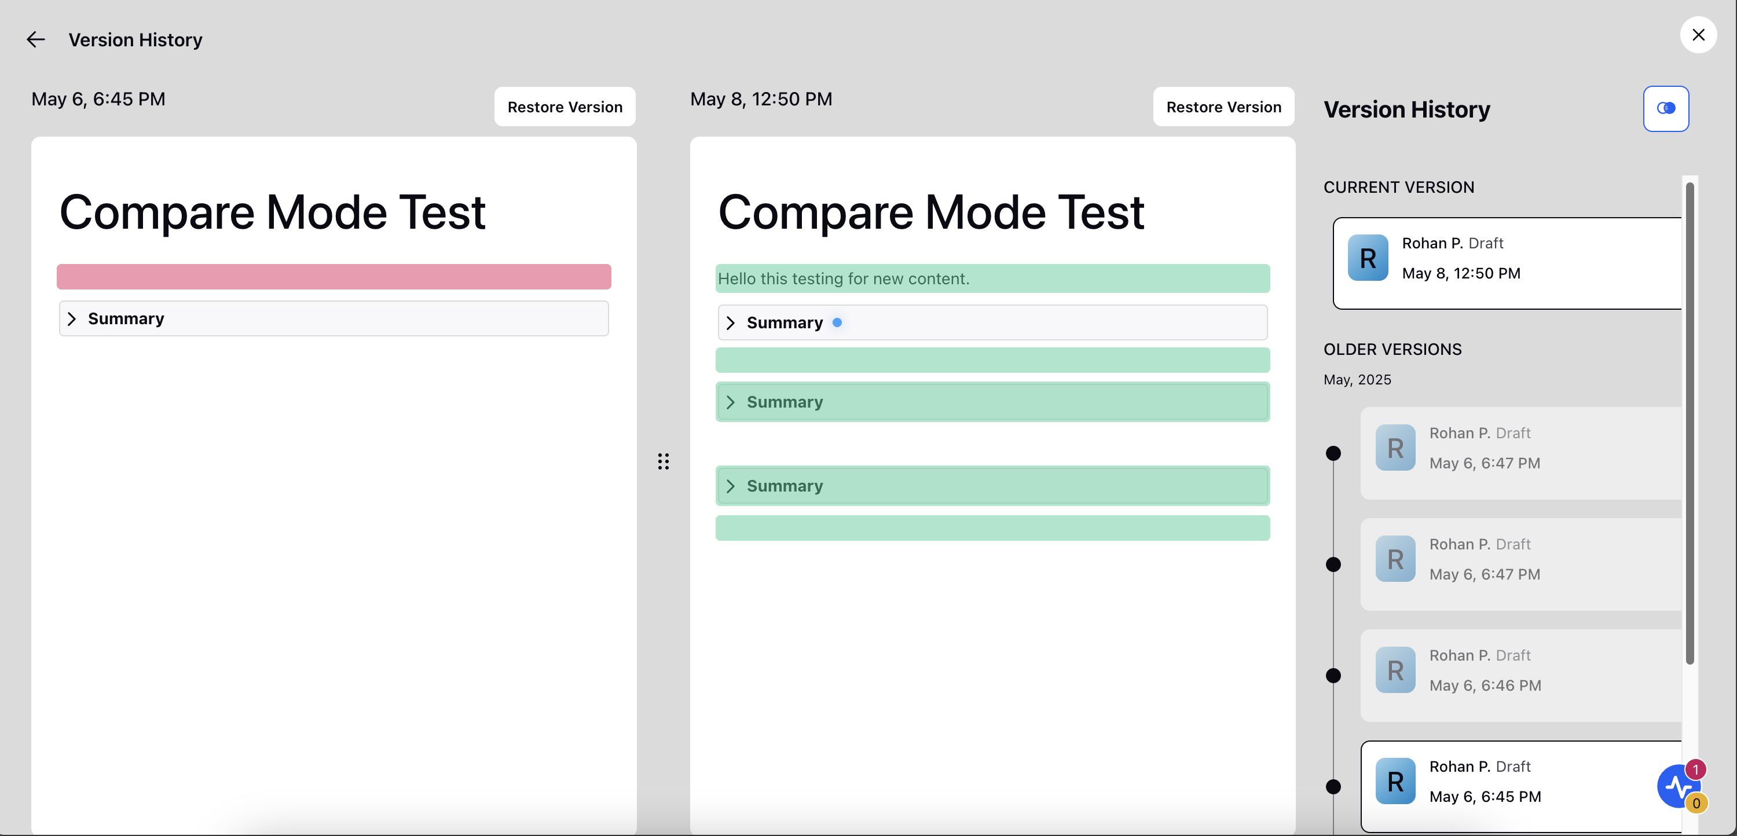Screen dimensions: 1737x836
Task: Click the R avatar in current version card
Action: [1368, 258]
